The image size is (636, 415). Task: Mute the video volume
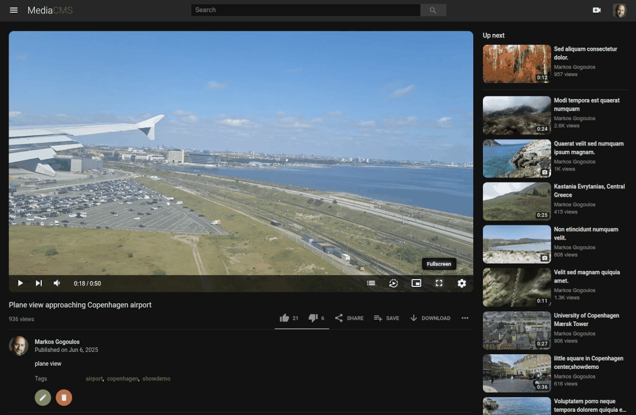(57, 283)
